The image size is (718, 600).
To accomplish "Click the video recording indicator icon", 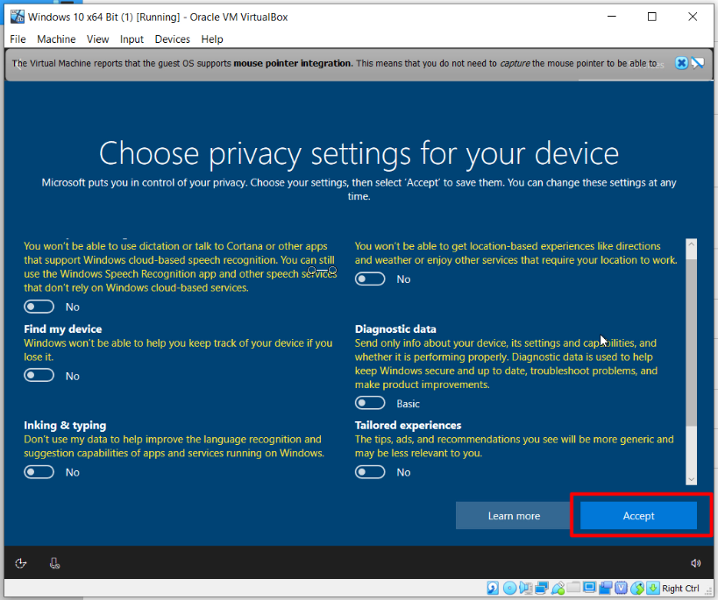I will coord(605,588).
